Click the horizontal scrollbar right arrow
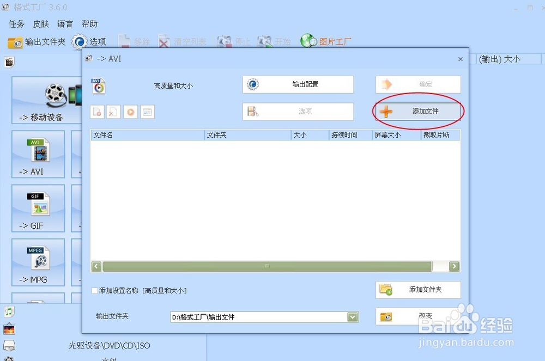The image size is (545, 361). pos(454,266)
